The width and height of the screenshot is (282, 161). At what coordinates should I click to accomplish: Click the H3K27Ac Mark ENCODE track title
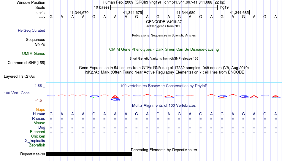(x=164, y=72)
